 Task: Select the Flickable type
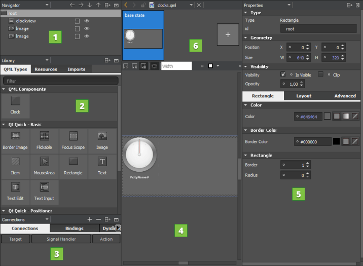point(44,141)
